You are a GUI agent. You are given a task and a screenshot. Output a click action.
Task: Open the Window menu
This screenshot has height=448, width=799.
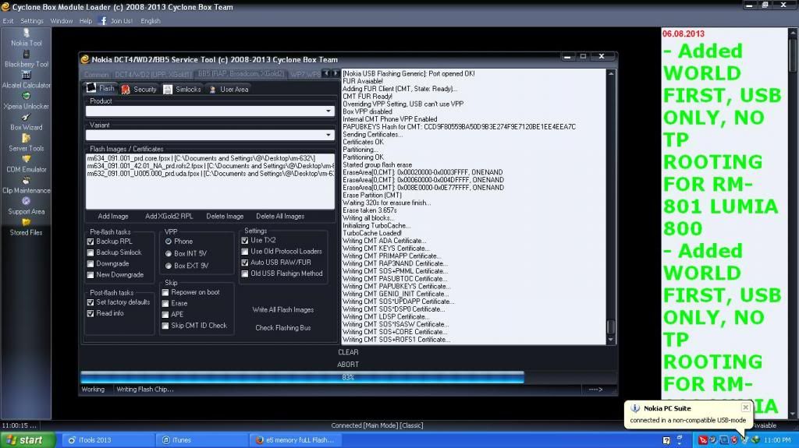point(61,21)
